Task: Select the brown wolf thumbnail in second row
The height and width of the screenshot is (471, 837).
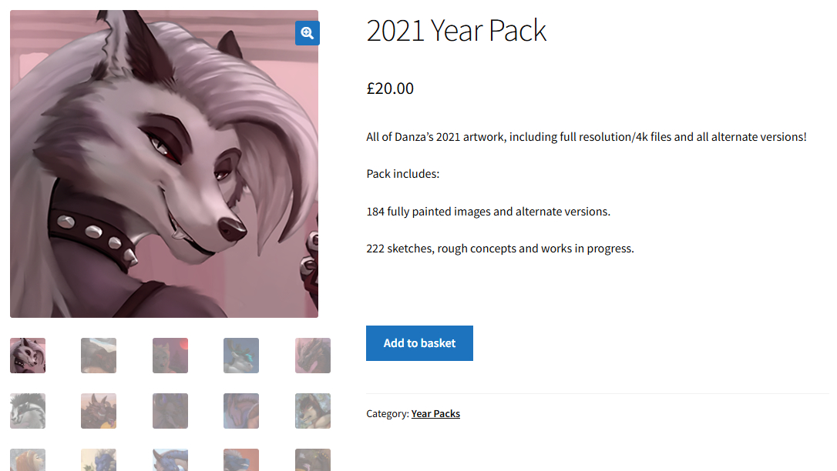Action: point(313,411)
